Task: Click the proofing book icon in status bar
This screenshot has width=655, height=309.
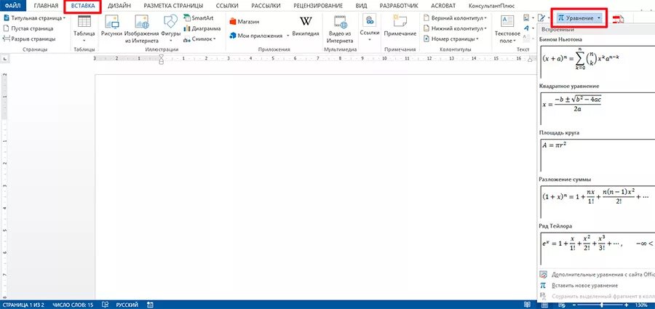Action: 106,305
